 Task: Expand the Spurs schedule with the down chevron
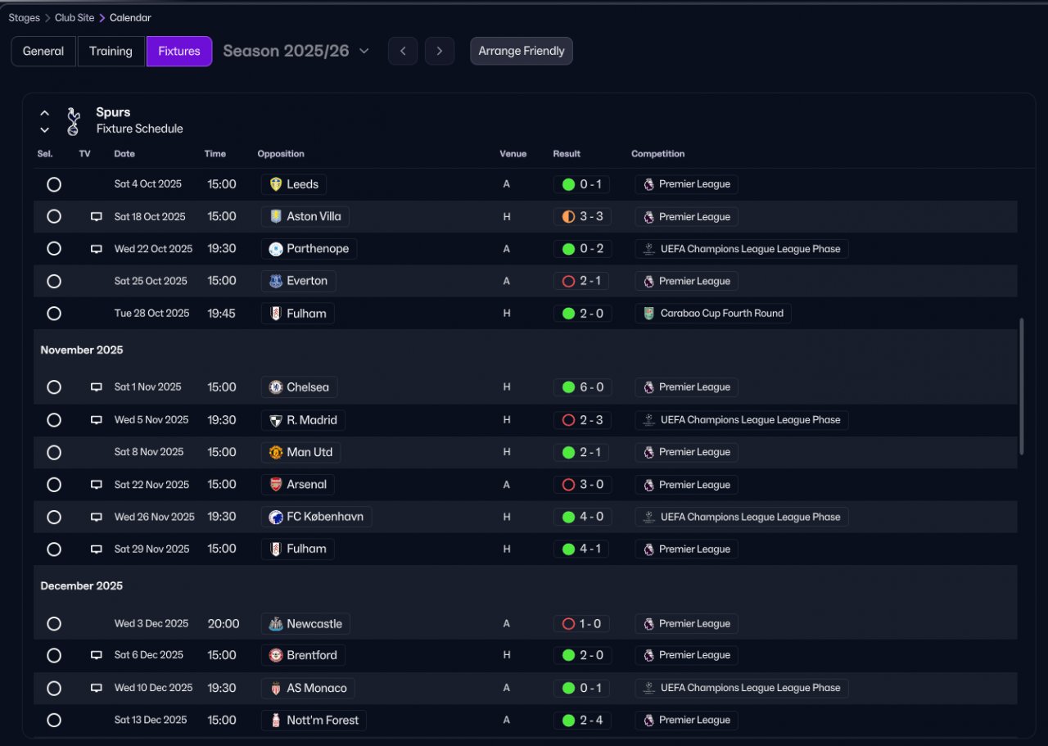point(45,130)
